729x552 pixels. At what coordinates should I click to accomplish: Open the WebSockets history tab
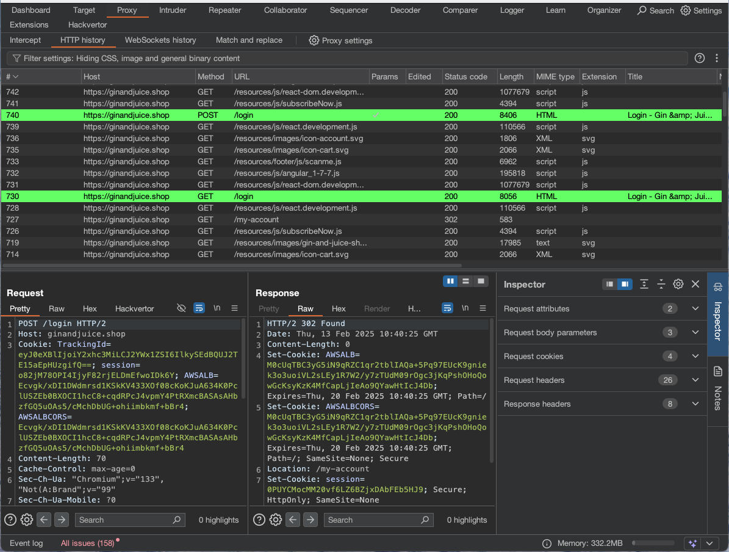pyautogui.click(x=160, y=40)
